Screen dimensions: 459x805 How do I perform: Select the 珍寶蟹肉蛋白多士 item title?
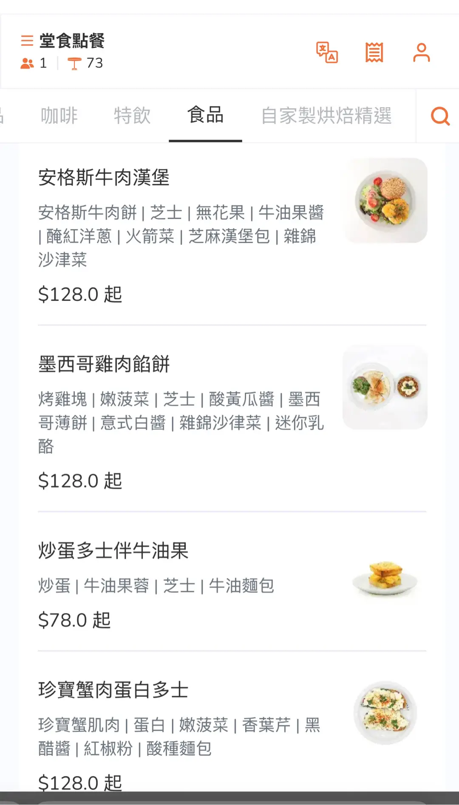(113, 690)
